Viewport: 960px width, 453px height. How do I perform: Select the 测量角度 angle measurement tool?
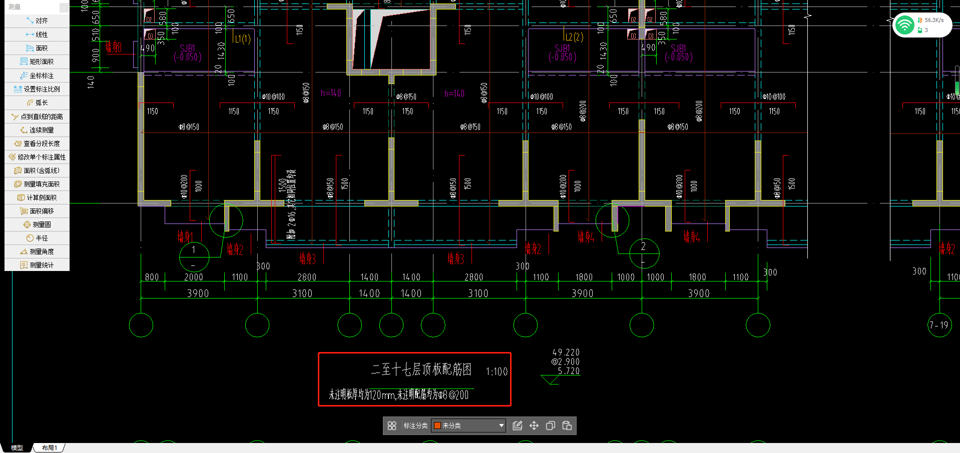(x=37, y=251)
